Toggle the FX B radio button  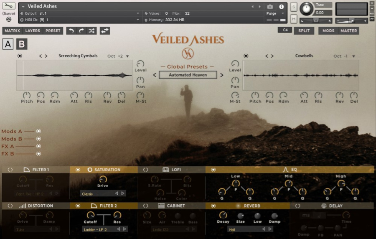tap(38, 154)
